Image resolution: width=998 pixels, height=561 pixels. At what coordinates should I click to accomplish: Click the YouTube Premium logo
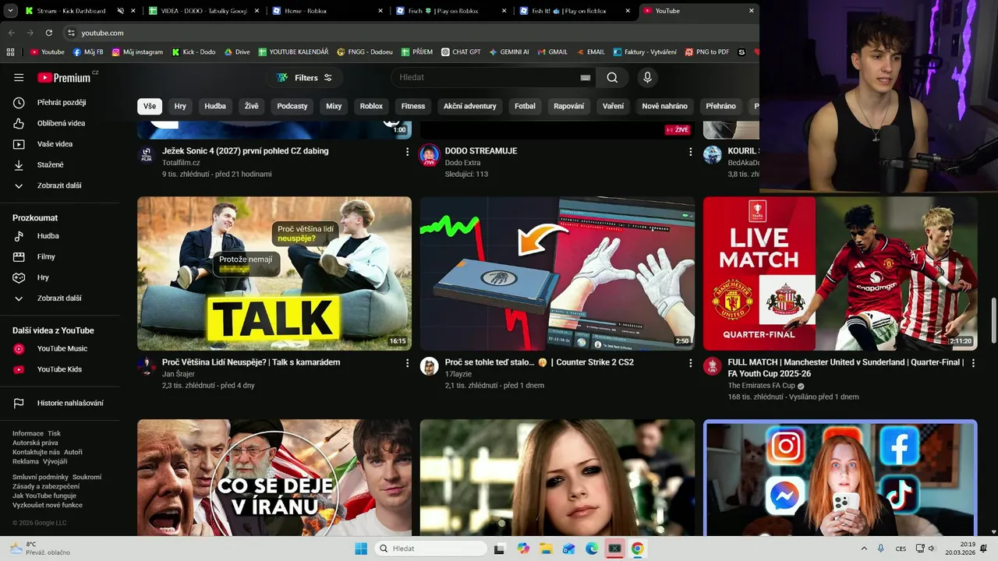pos(64,77)
